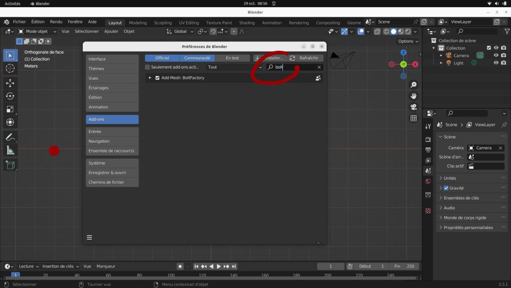This screenshot has height=288, width=511.
Task: Toggle Communauté add-on filter
Action: point(197,58)
